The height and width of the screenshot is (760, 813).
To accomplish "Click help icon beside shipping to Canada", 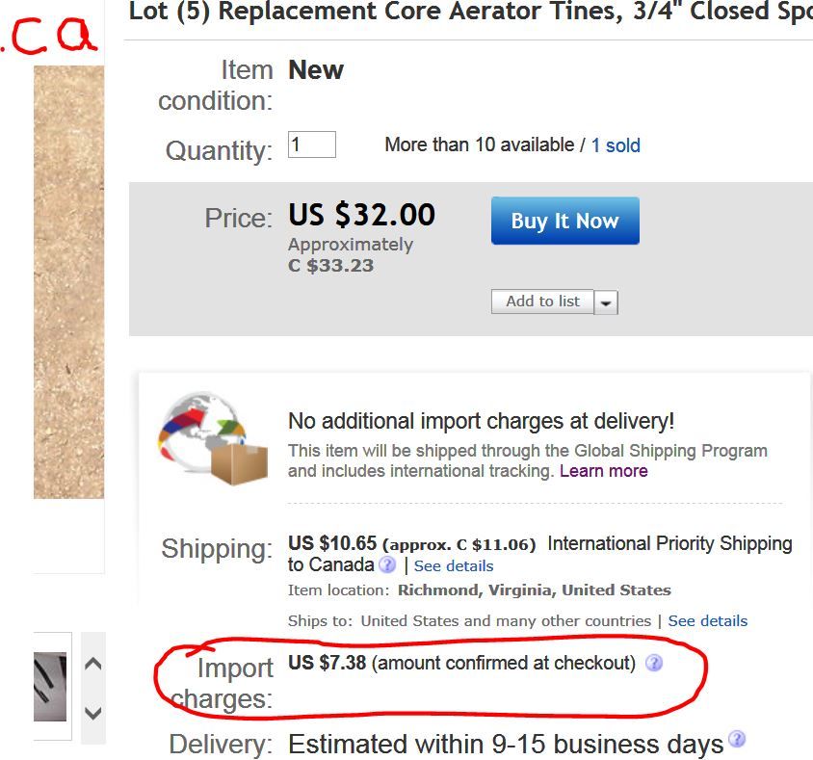I will [387, 565].
